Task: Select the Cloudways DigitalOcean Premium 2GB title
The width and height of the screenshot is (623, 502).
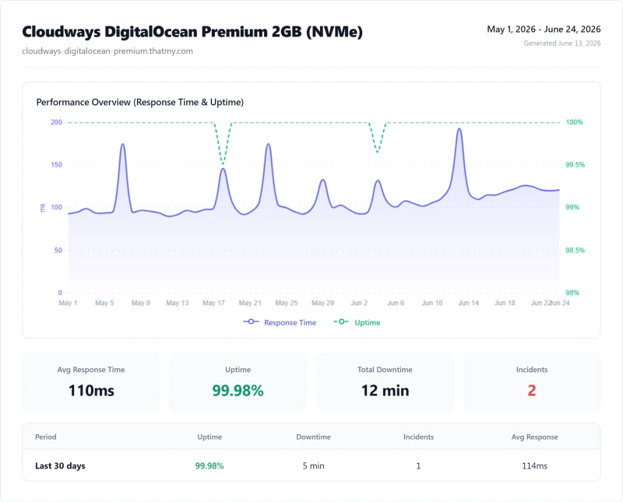Action: click(192, 32)
